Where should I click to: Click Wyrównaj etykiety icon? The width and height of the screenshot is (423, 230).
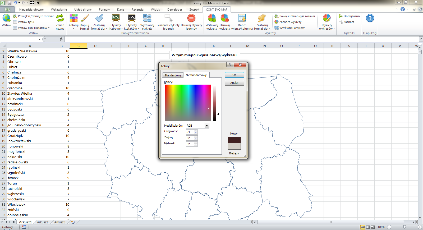tap(147, 18)
